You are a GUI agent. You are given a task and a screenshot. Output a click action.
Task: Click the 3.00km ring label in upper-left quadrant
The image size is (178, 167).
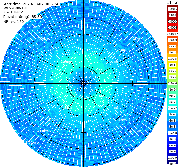[x=54, y=50]
